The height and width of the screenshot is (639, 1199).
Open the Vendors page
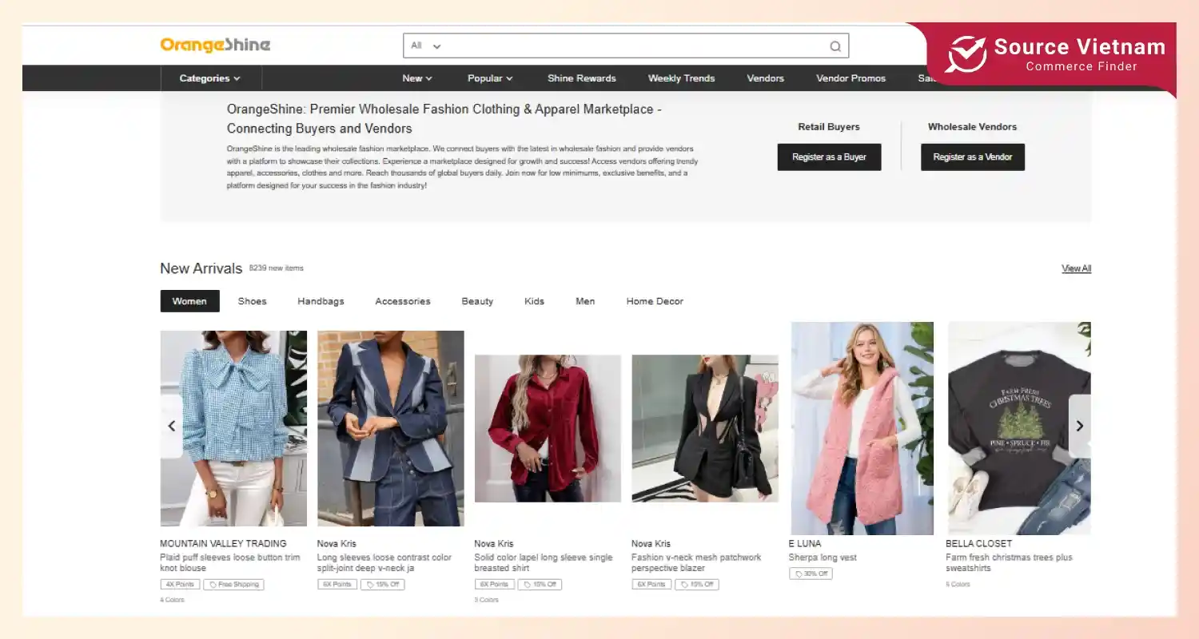click(x=765, y=78)
